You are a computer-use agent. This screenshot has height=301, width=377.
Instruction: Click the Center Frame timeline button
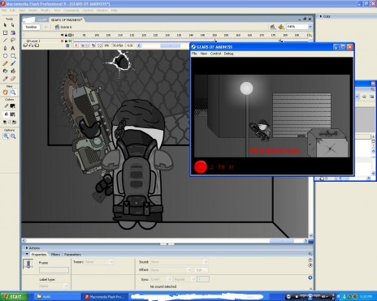[76, 45]
